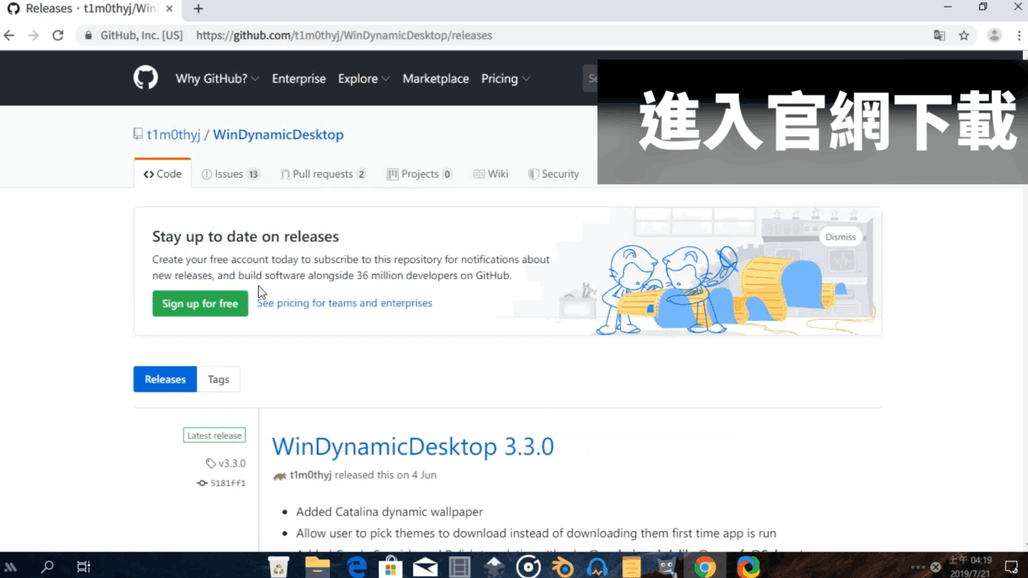Open the film strip video app
The height and width of the screenshot is (578, 1028).
459,567
